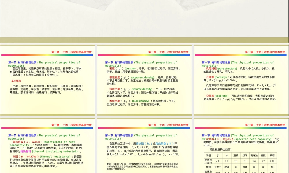Click the red term 孔隙特征
The image size is (289, 173).
tap(212, 68)
